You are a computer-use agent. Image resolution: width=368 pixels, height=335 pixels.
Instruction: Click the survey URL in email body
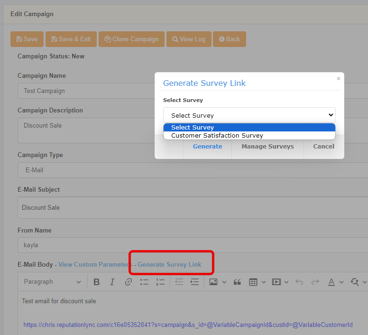coord(188,325)
